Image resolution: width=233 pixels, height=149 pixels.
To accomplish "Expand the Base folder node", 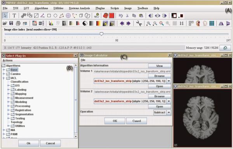I will (4, 70).
